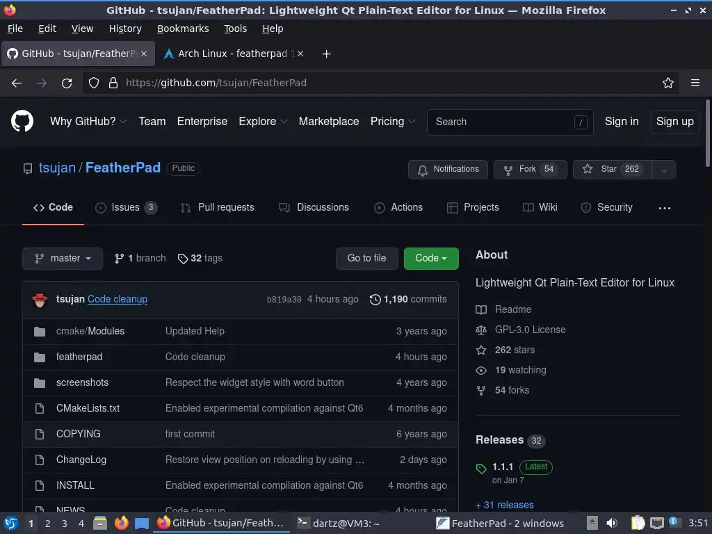712x534 pixels.
Task: Open the master branch selector
Action: point(63,259)
